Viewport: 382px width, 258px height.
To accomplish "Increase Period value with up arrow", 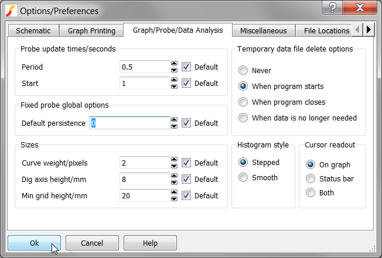I will coord(174,64).
